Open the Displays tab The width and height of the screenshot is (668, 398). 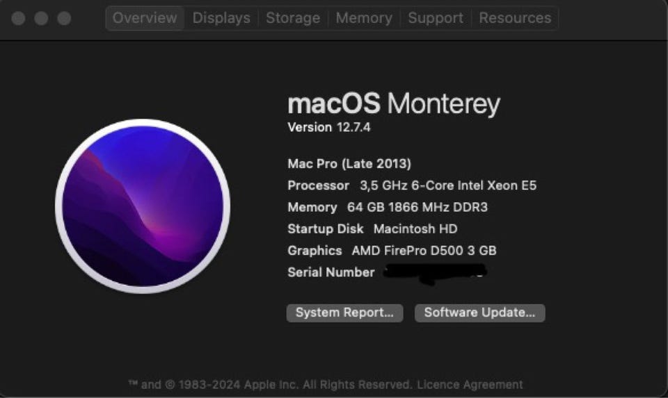(221, 18)
